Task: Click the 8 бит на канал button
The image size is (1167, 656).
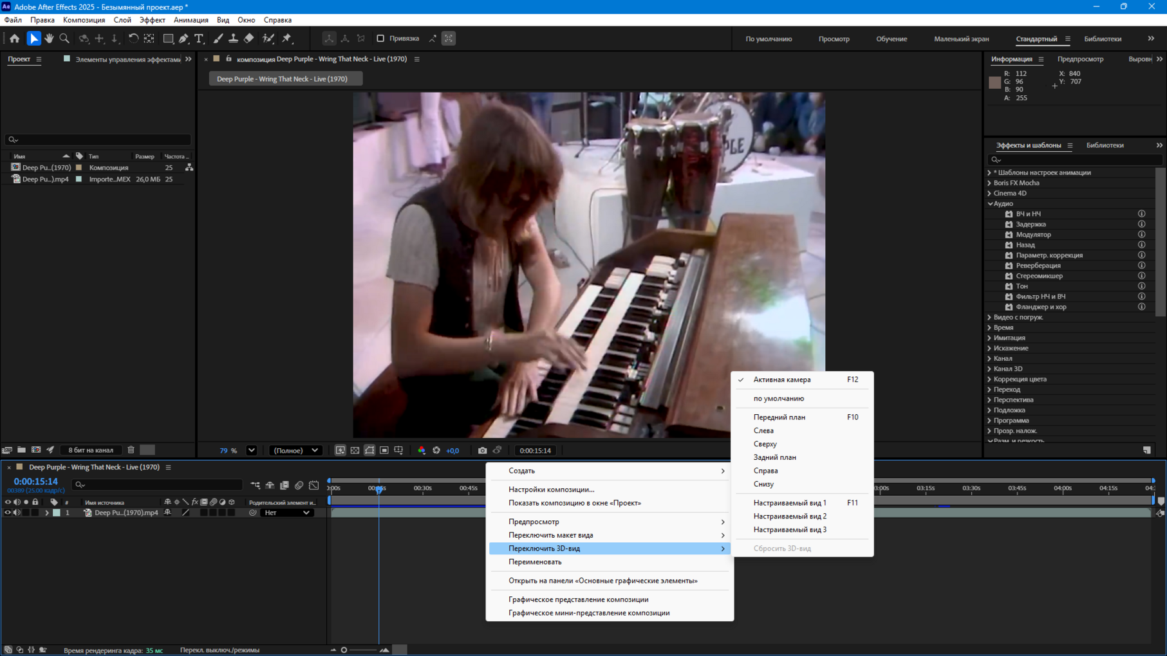Action: 91,450
